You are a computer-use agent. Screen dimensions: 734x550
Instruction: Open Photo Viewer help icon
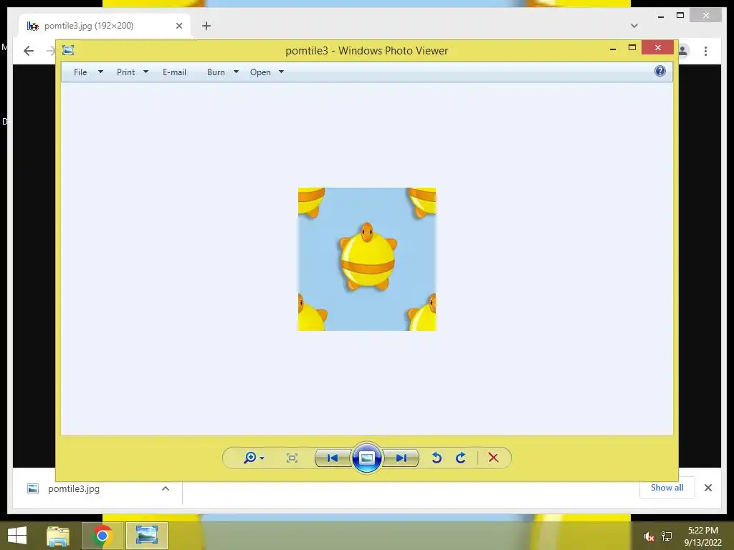point(660,71)
